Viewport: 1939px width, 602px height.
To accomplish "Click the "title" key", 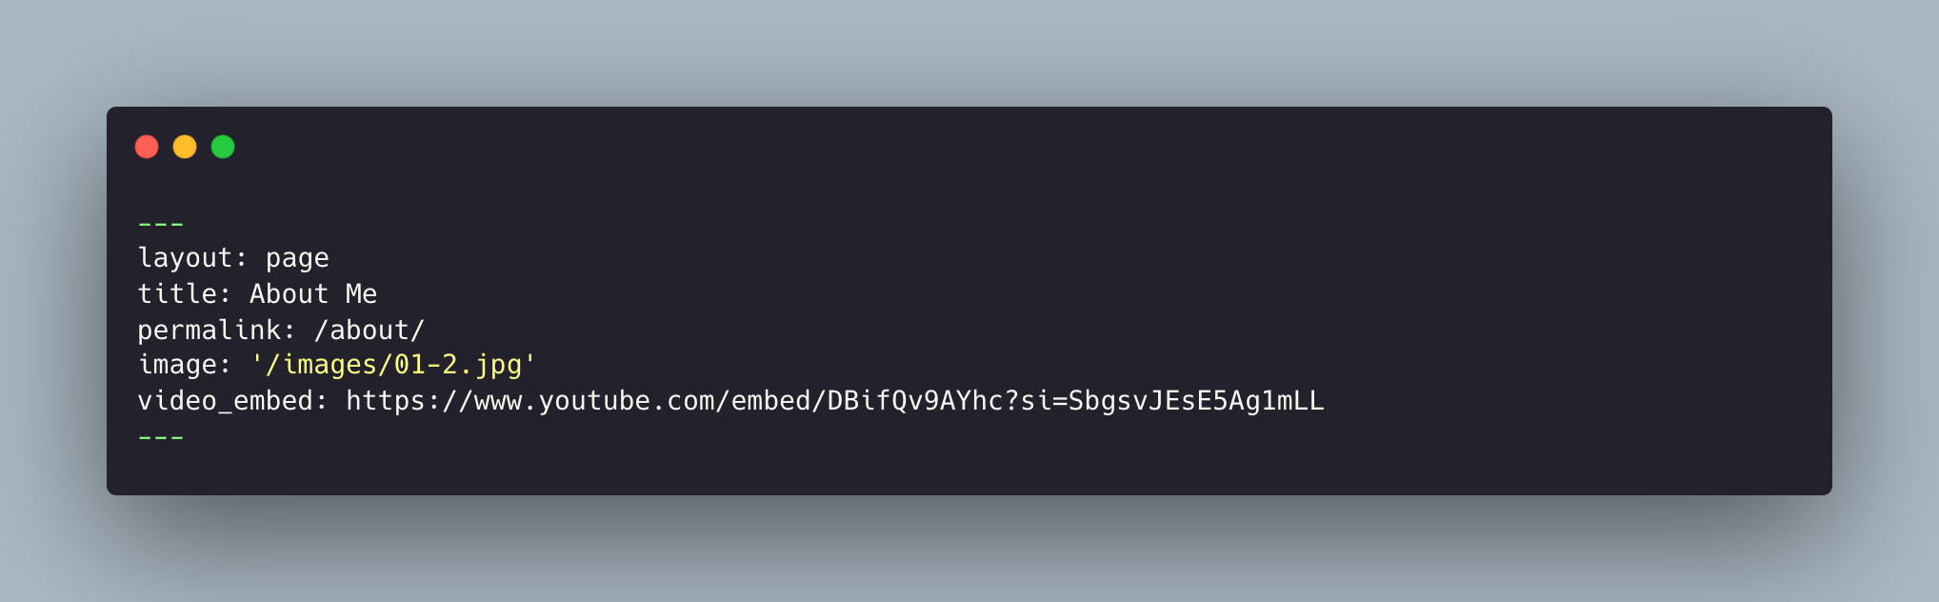I will (177, 294).
